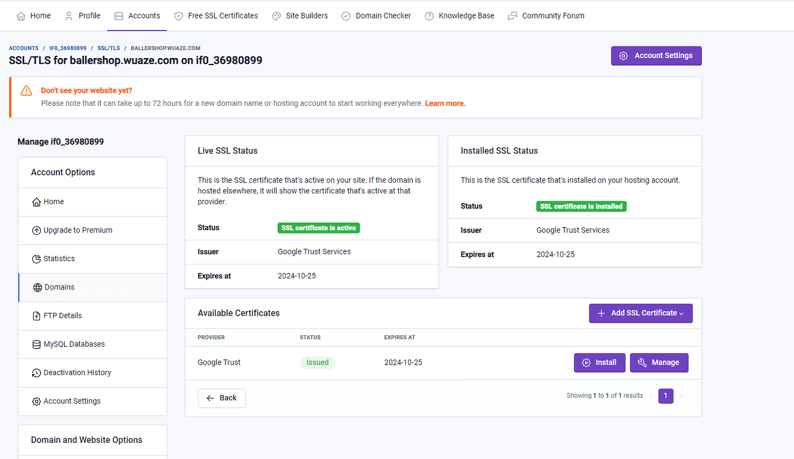The height and width of the screenshot is (459, 794).
Task: Select the globe icon next to Domains
Action: click(x=36, y=287)
